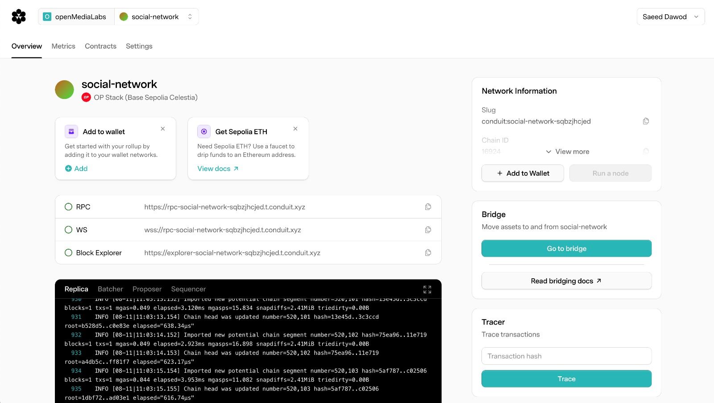The height and width of the screenshot is (403, 714).
Task: Copy the network slug
Action: 646,121
